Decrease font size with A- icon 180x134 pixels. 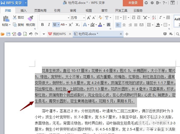94,18
